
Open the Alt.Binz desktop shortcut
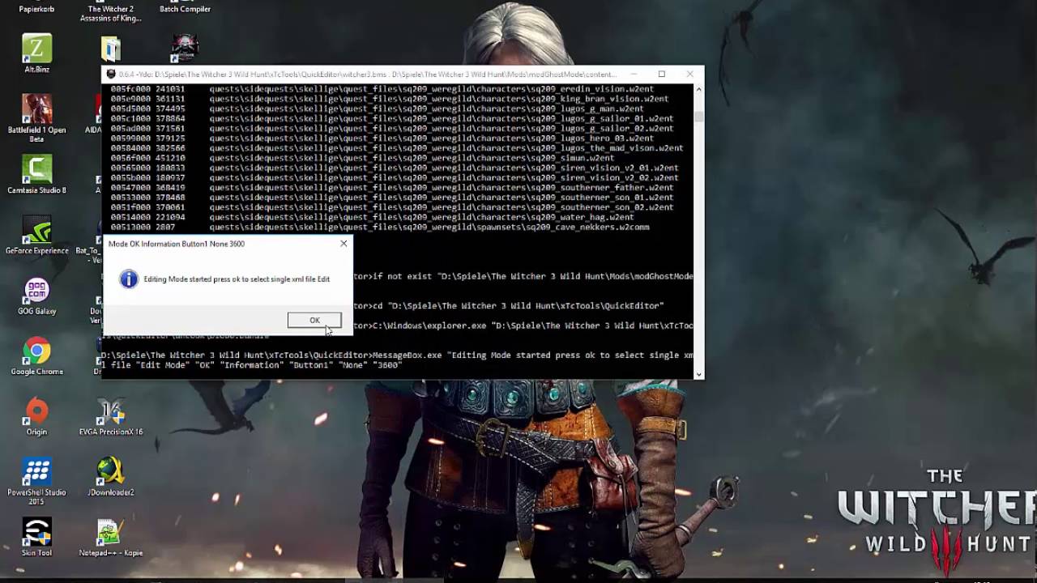36,53
